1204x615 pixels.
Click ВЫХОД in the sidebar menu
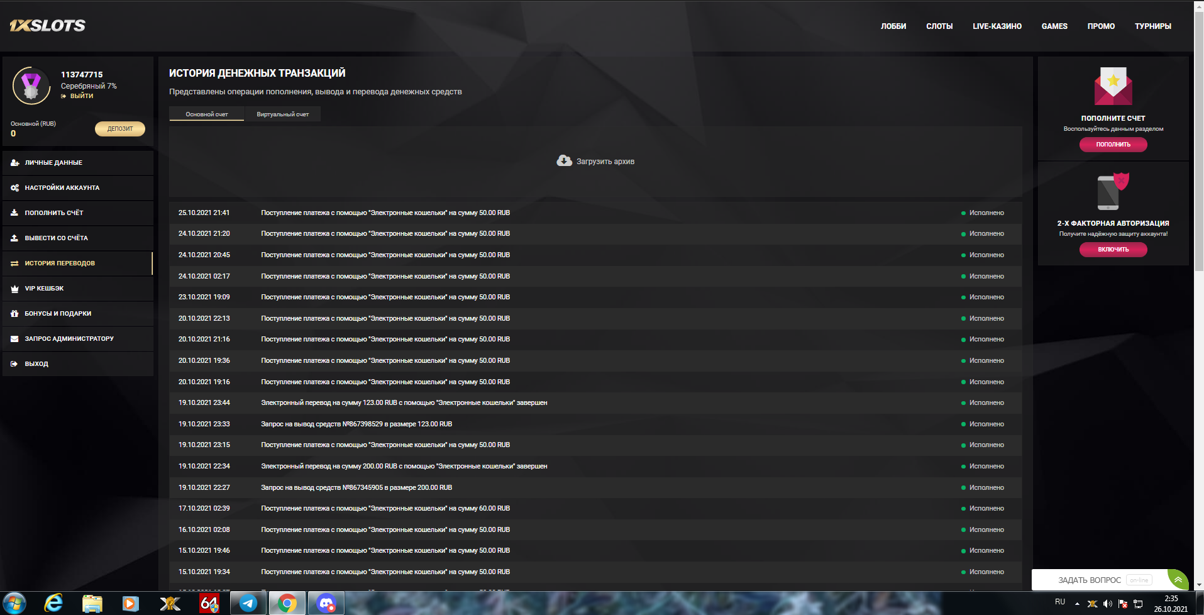78,363
